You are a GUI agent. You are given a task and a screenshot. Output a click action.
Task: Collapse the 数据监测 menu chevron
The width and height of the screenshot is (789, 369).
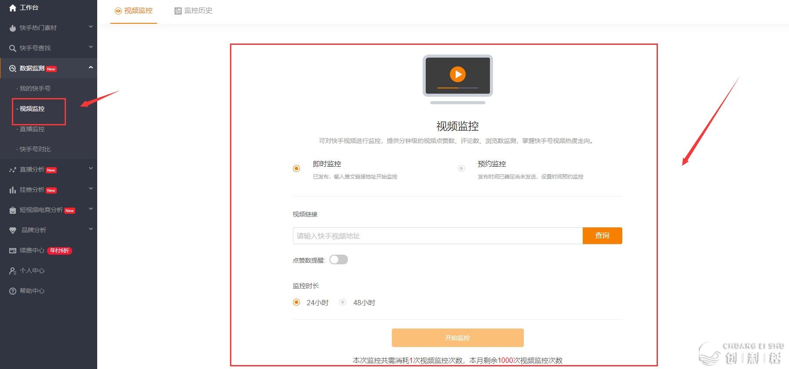point(91,67)
